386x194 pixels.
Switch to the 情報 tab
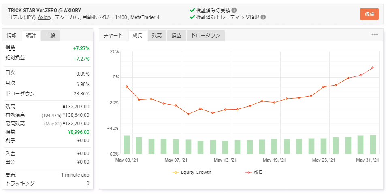(12, 36)
